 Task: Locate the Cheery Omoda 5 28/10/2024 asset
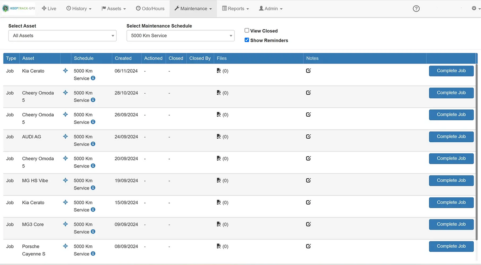point(65,93)
